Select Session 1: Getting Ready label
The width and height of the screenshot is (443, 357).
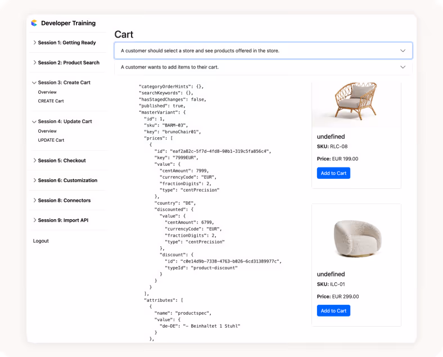click(67, 43)
